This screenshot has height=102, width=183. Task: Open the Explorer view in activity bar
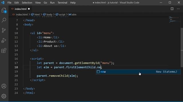point(4,10)
